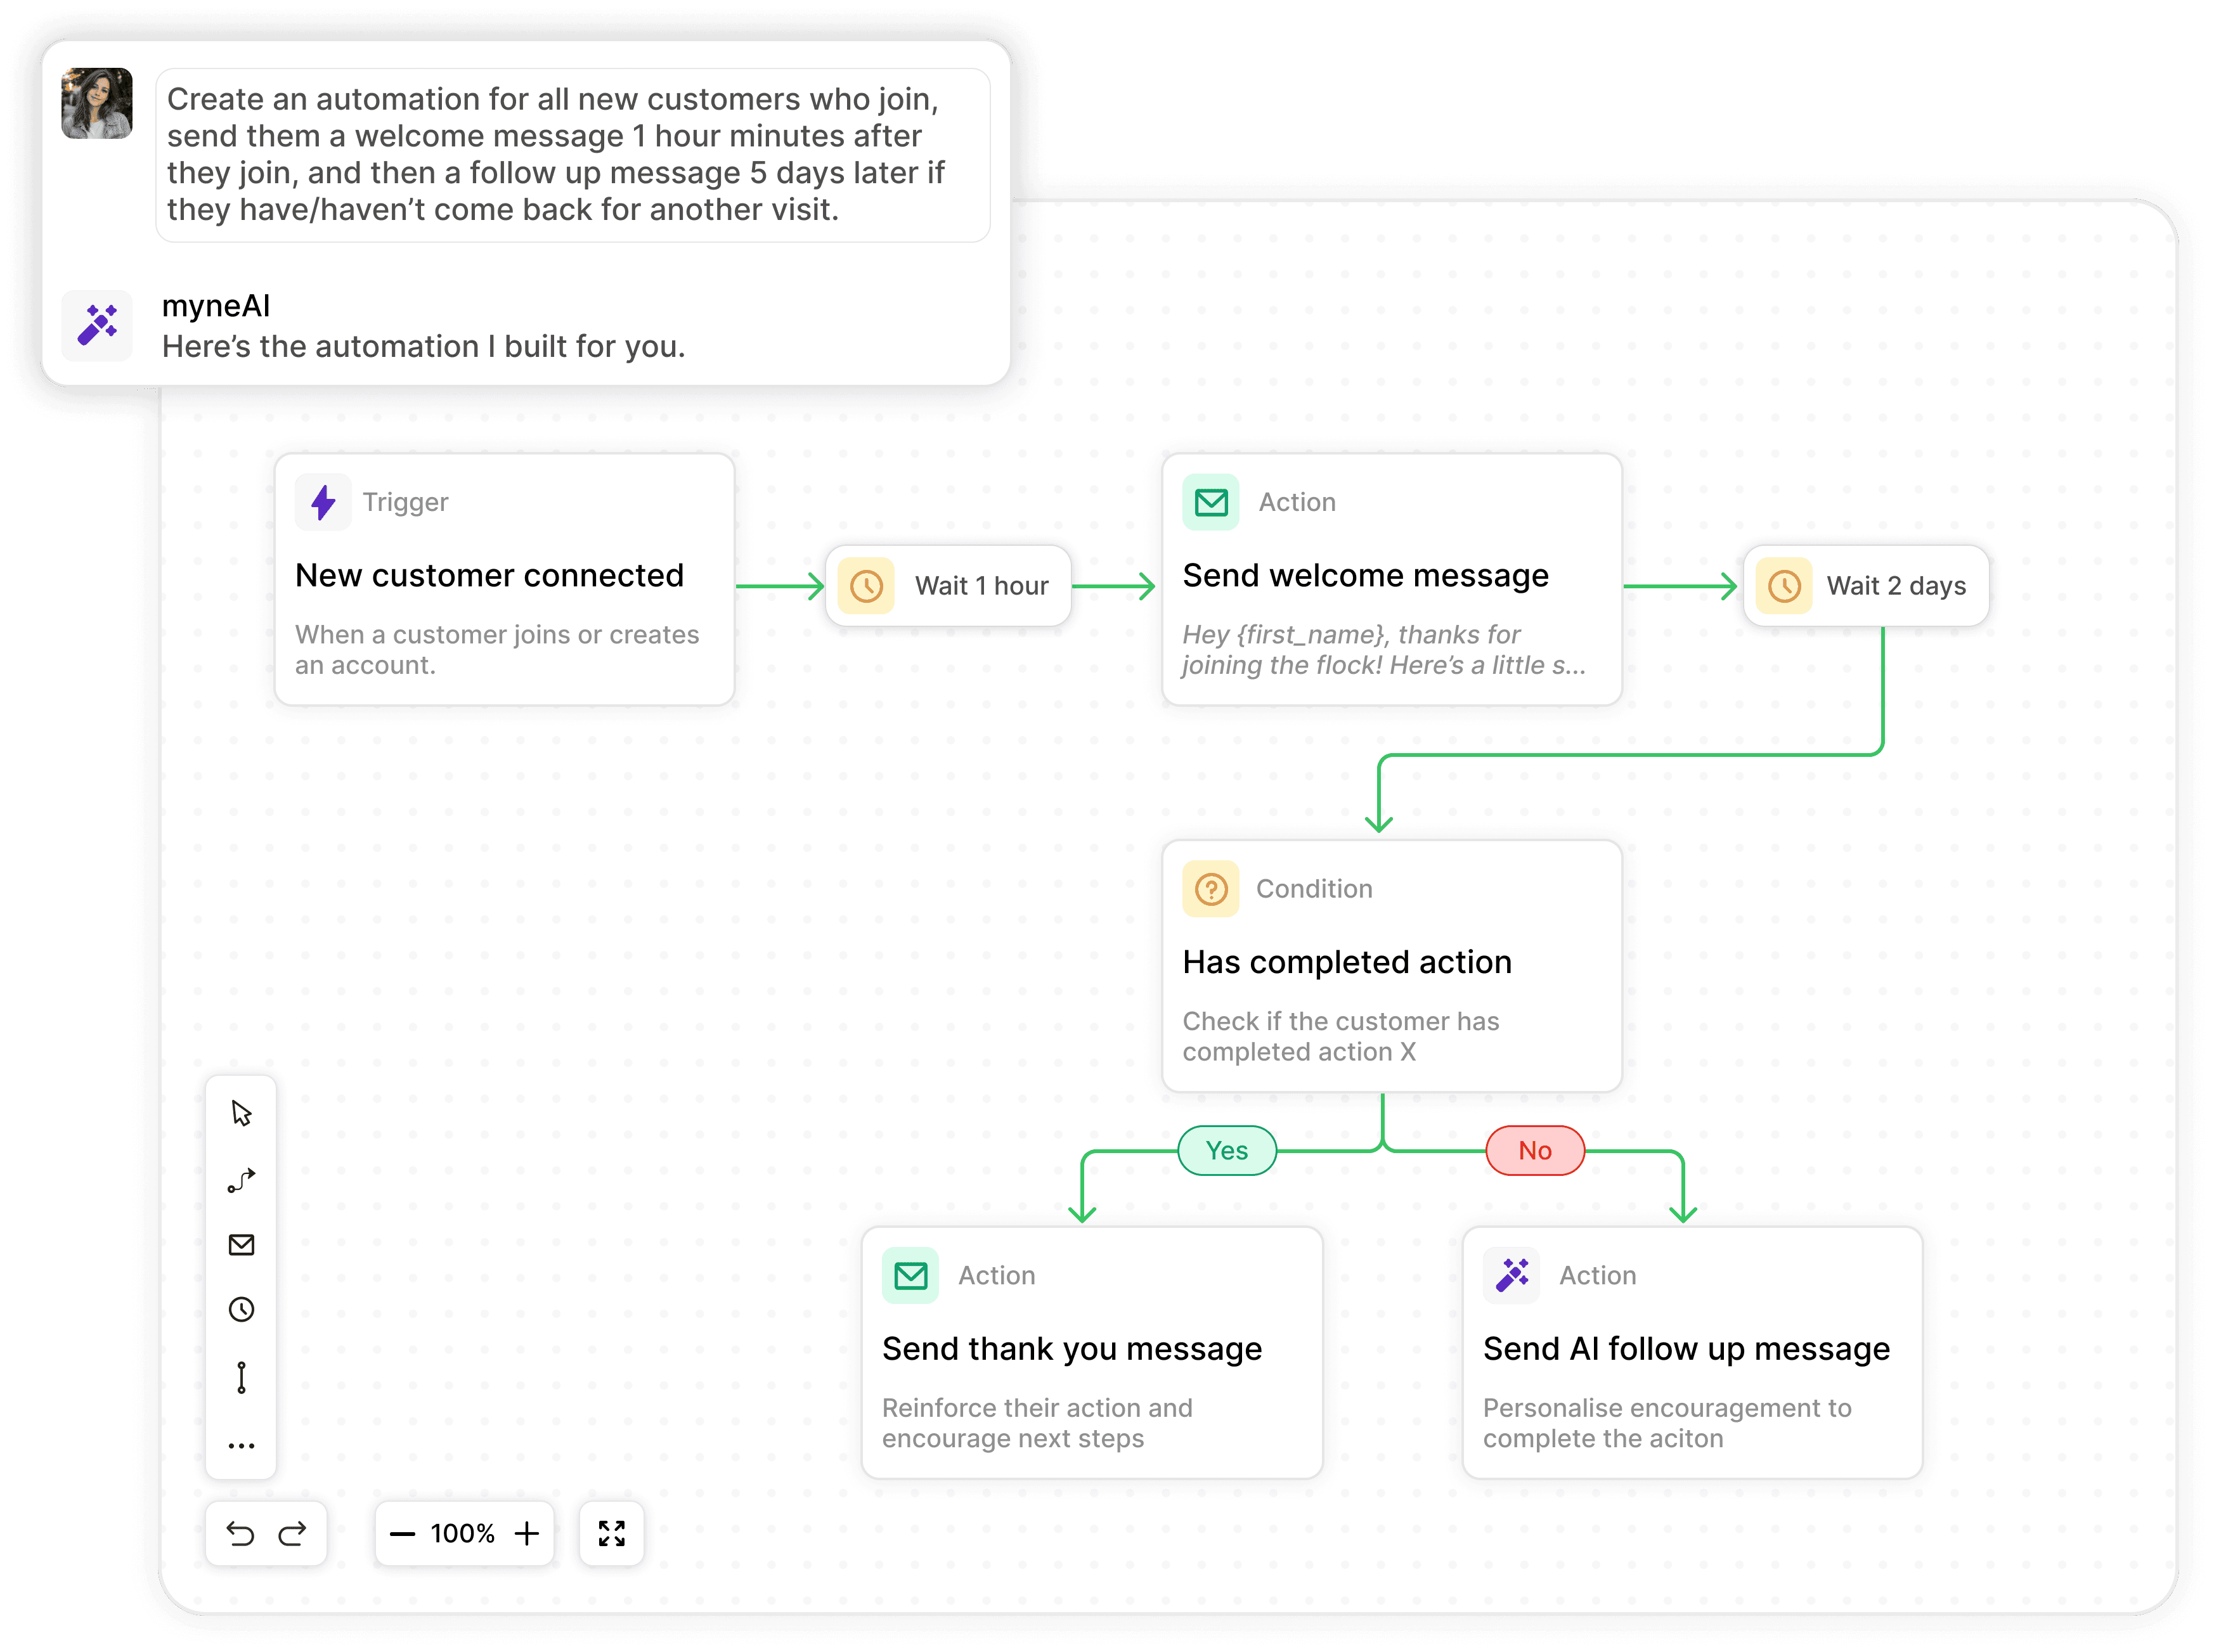Select the Yes branch label
Image resolution: width=2214 pixels, height=1652 pixels.
click(1226, 1150)
